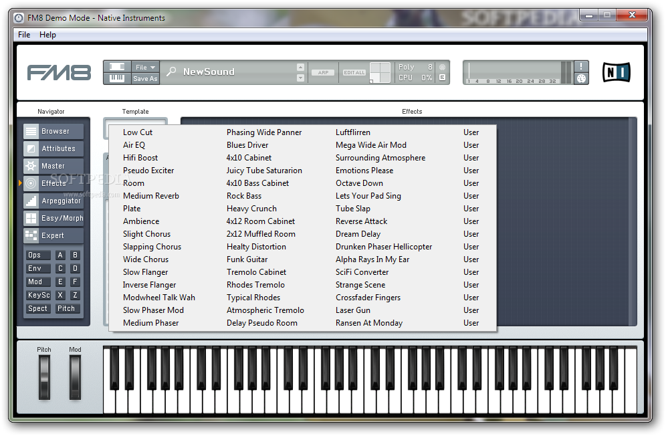This screenshot has height=436, width=666.
Task: Open the Expert navigator page
Action: [53, 235]
